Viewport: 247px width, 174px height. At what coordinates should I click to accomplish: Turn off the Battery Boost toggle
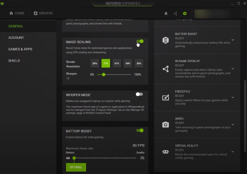[140, 130]
